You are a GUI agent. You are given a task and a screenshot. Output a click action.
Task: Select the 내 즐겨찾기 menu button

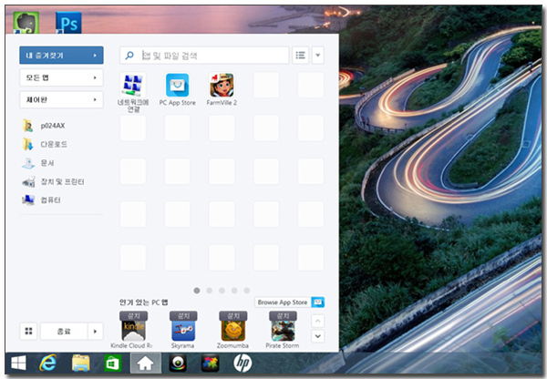tap(61, 55)
